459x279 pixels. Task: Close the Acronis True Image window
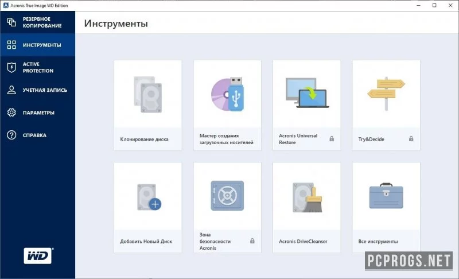[450, 5]
